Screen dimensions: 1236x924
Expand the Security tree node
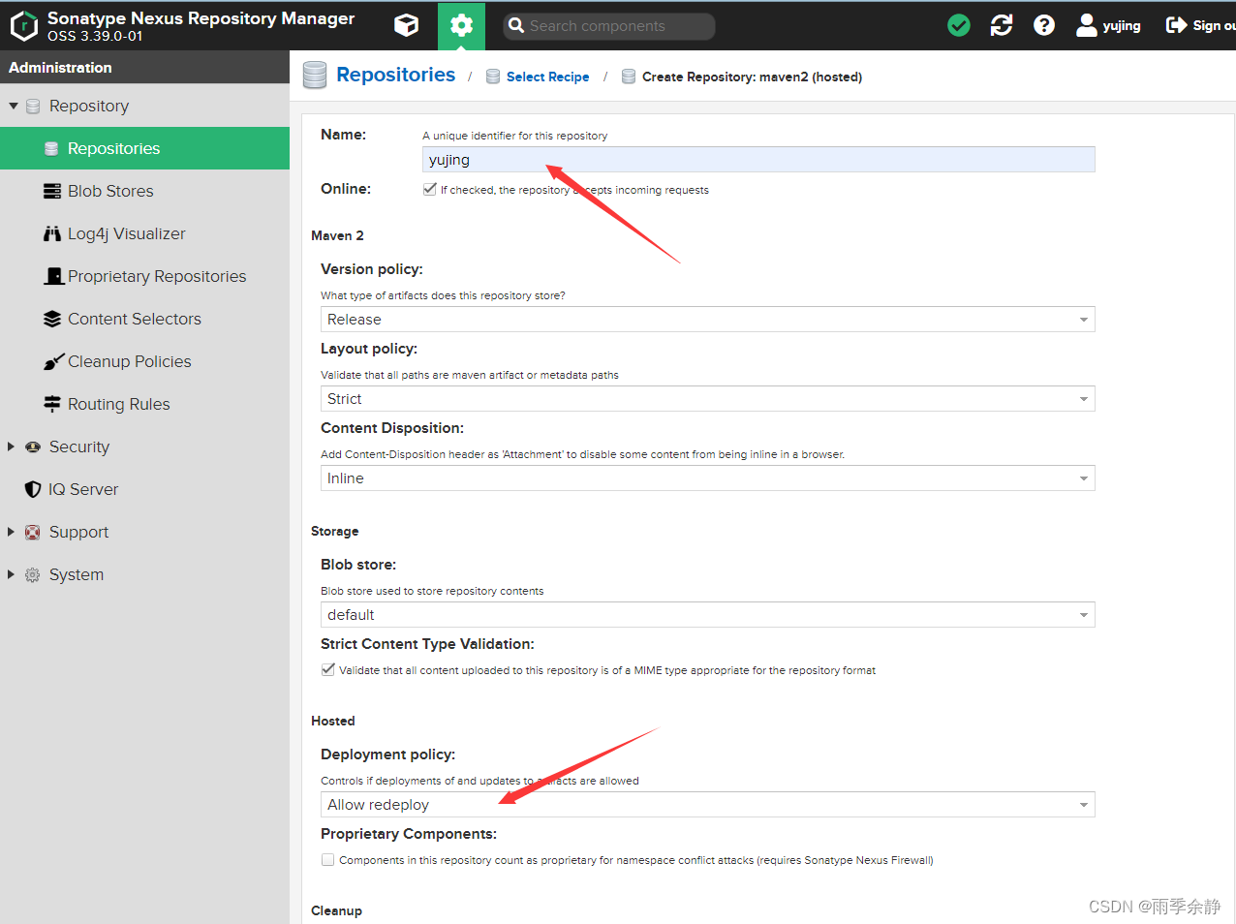12,447
